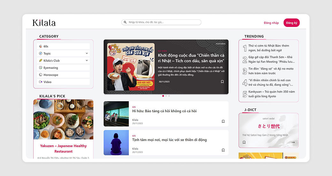
Task: Click the Kilala logo
Action: [x=44, y=23]
